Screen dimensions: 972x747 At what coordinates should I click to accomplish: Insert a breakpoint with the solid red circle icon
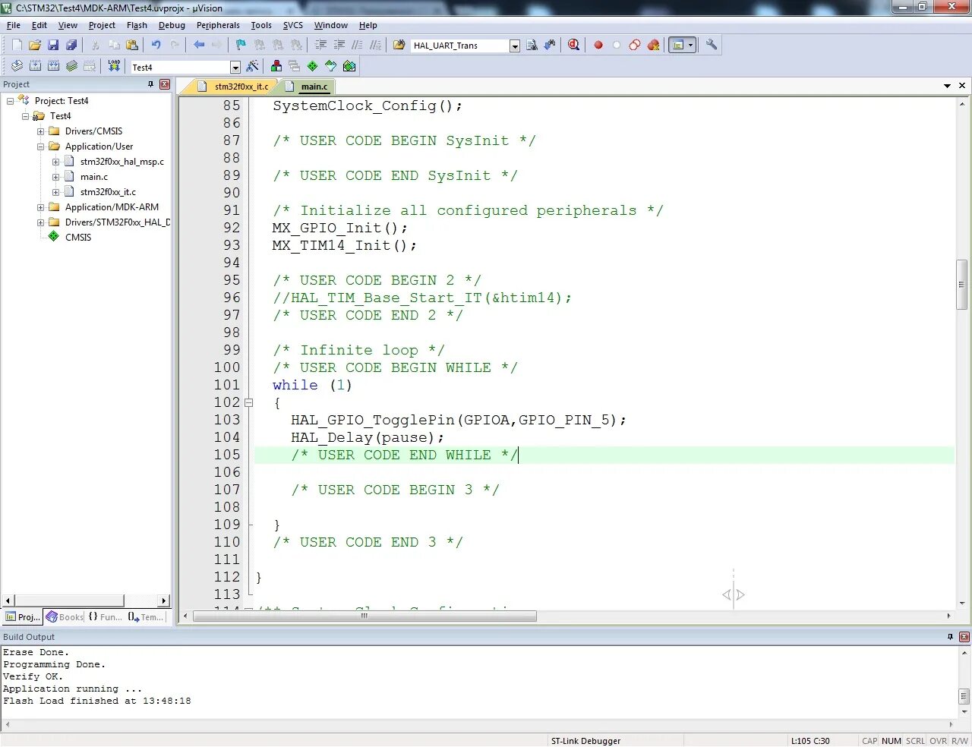(x=598, y=45)
